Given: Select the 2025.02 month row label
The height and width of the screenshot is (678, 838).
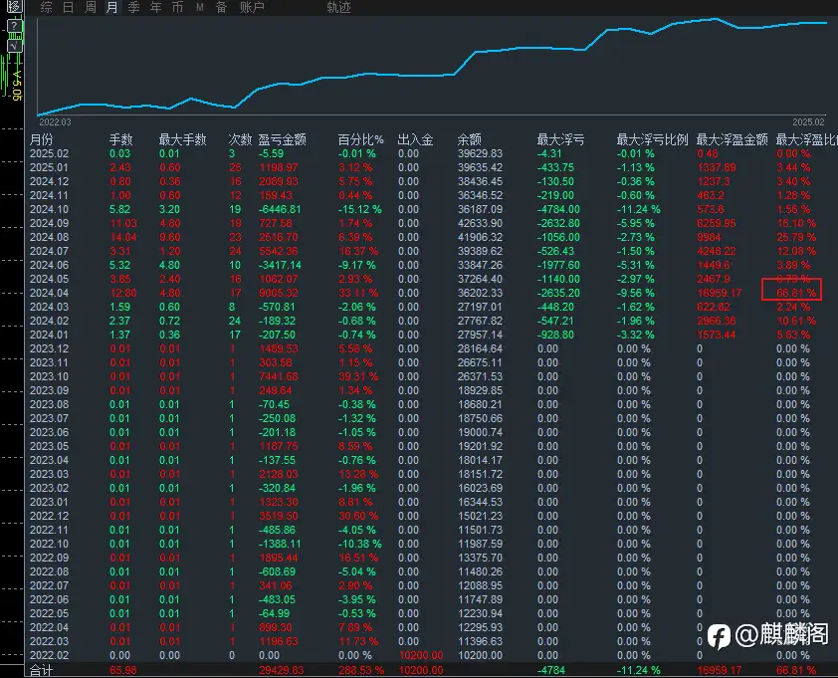Looking at the screenshot, I should (x=49, y=153).
